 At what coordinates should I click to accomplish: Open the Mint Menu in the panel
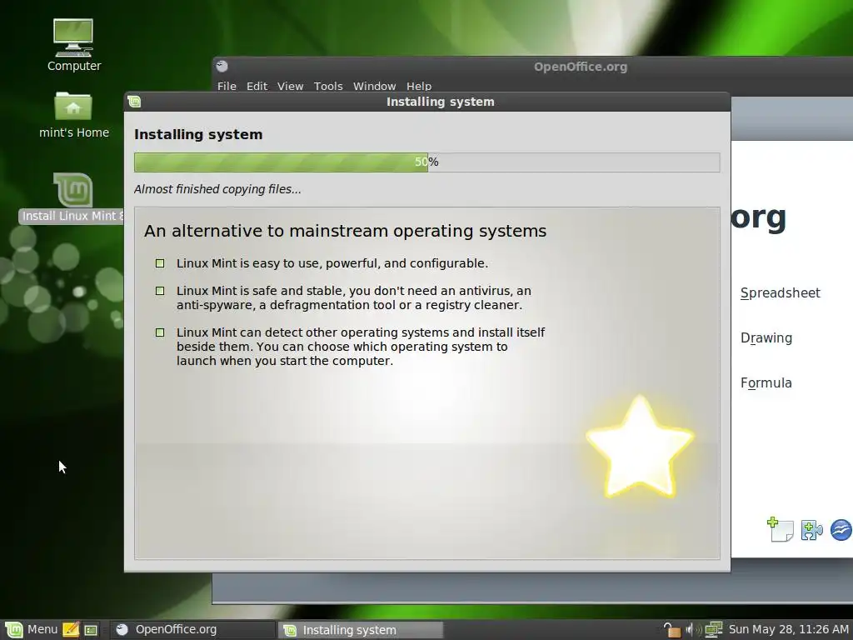pos(31,630)
